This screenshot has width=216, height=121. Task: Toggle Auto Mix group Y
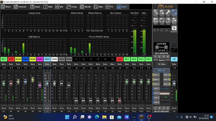pos(166,47)
